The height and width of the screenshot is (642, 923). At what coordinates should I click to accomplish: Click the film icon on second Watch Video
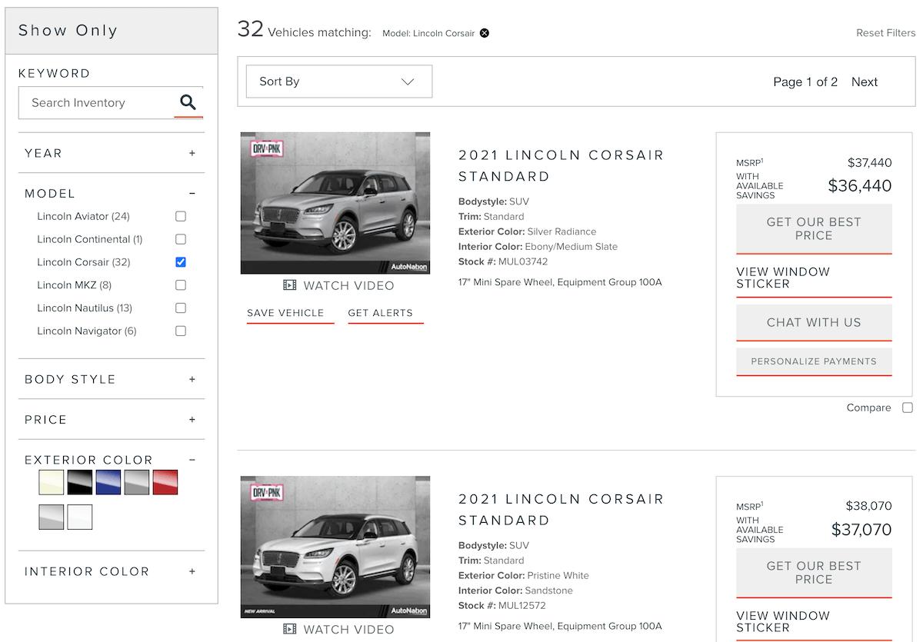click(290, 629)
